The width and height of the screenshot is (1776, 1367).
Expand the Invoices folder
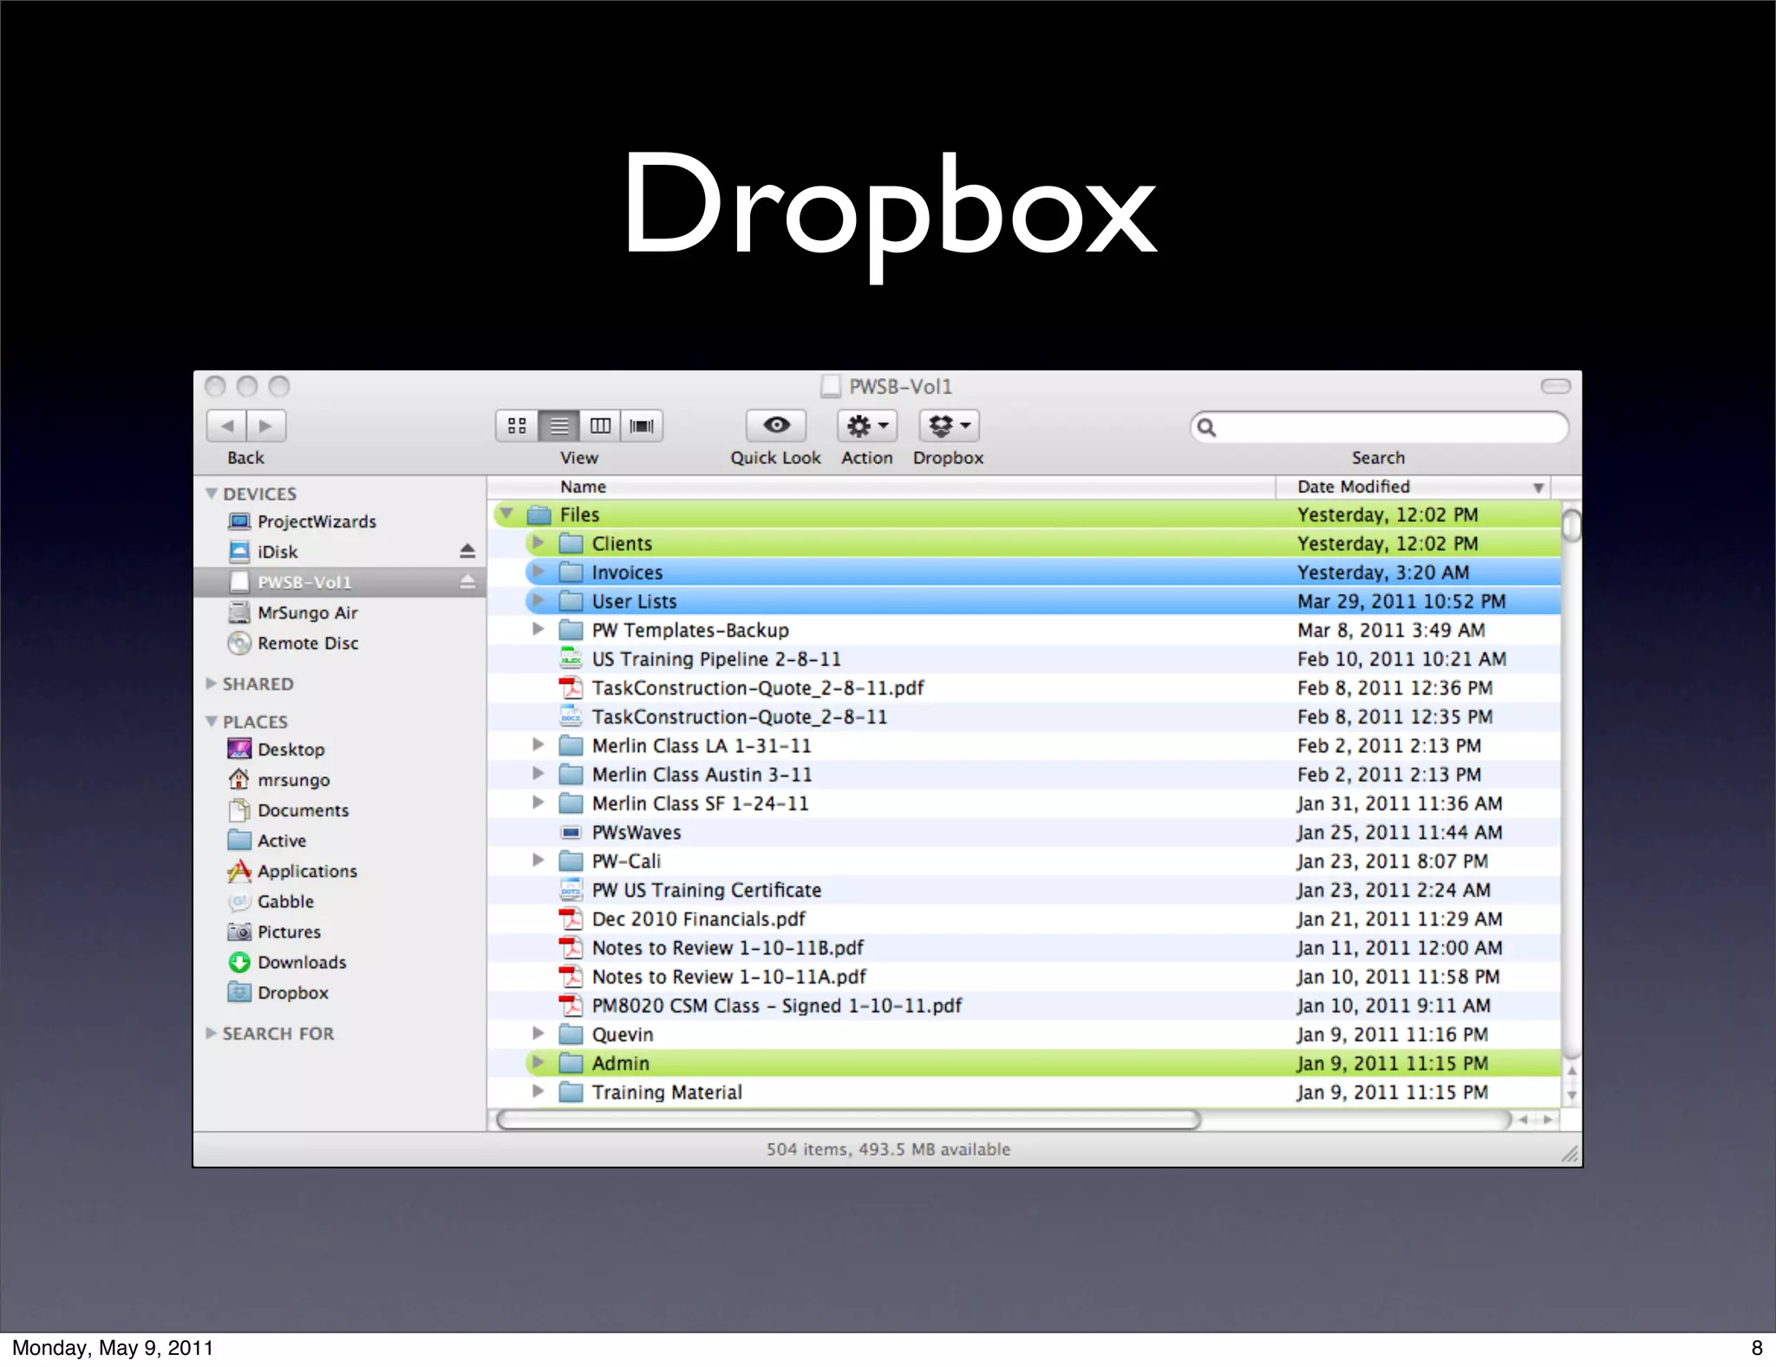[x=538, y=571]
